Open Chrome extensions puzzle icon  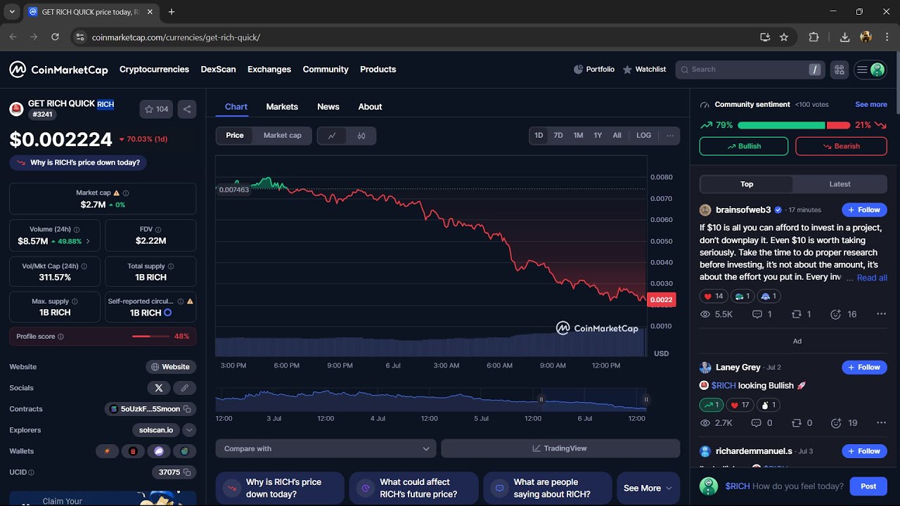point(814,37)
